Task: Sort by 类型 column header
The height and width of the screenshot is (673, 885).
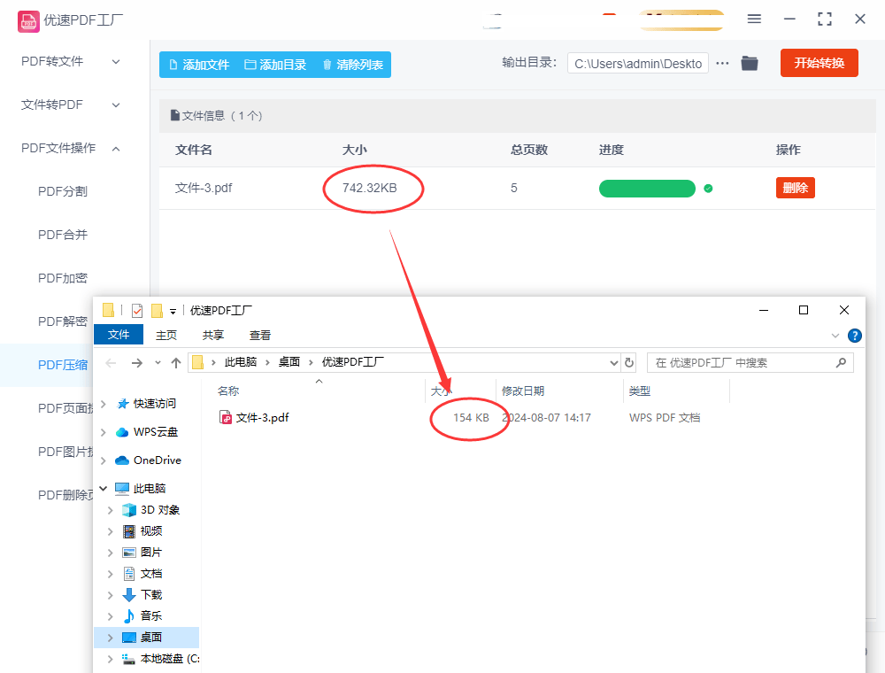Action: pos(640,391)
